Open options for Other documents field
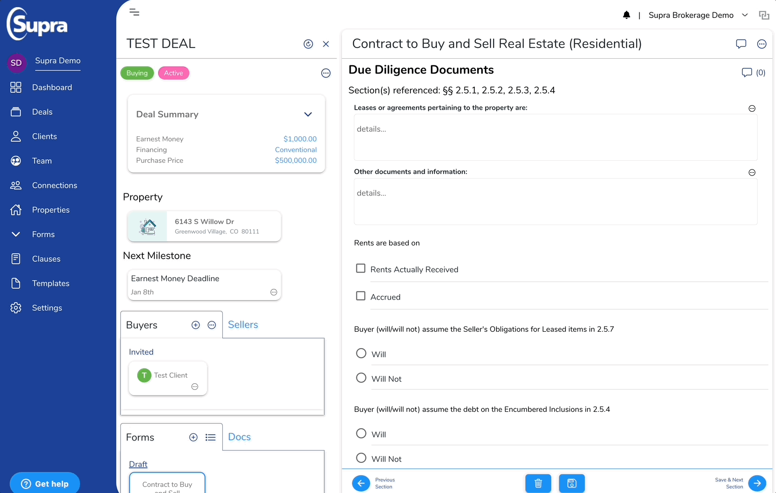 tap(752, 172)
